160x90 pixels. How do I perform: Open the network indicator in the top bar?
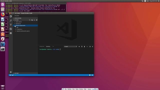click(x=142, y=1)
